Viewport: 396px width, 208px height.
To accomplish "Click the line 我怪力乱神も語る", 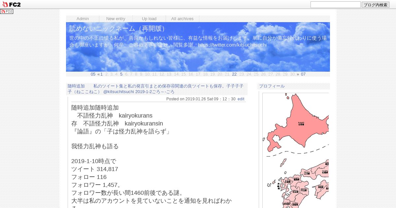I will (95, 146).
